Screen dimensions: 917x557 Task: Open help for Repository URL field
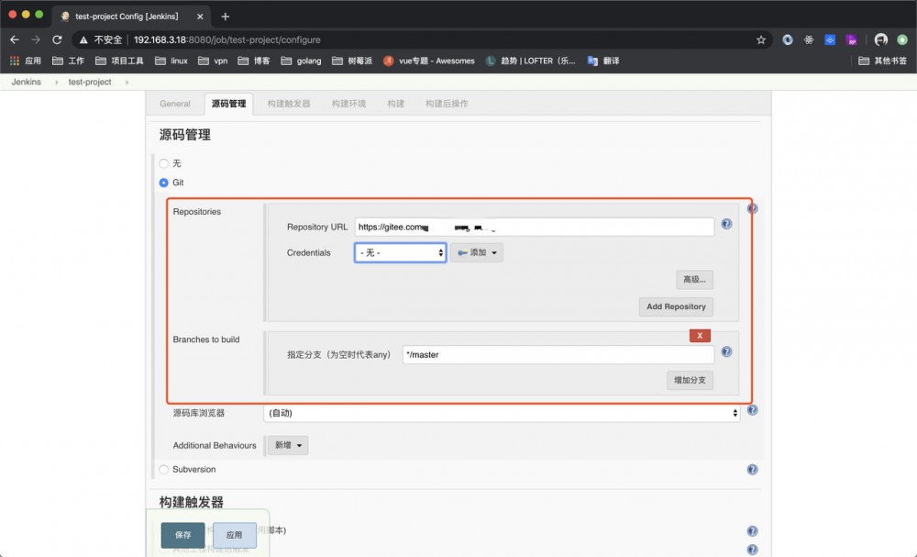pos(726,224)
